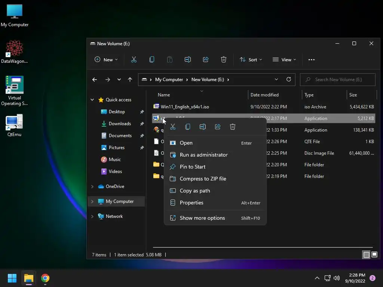Click Share icon in the context menu
Image resolution: width=383 pixels, height=287 pixels.
218,127
